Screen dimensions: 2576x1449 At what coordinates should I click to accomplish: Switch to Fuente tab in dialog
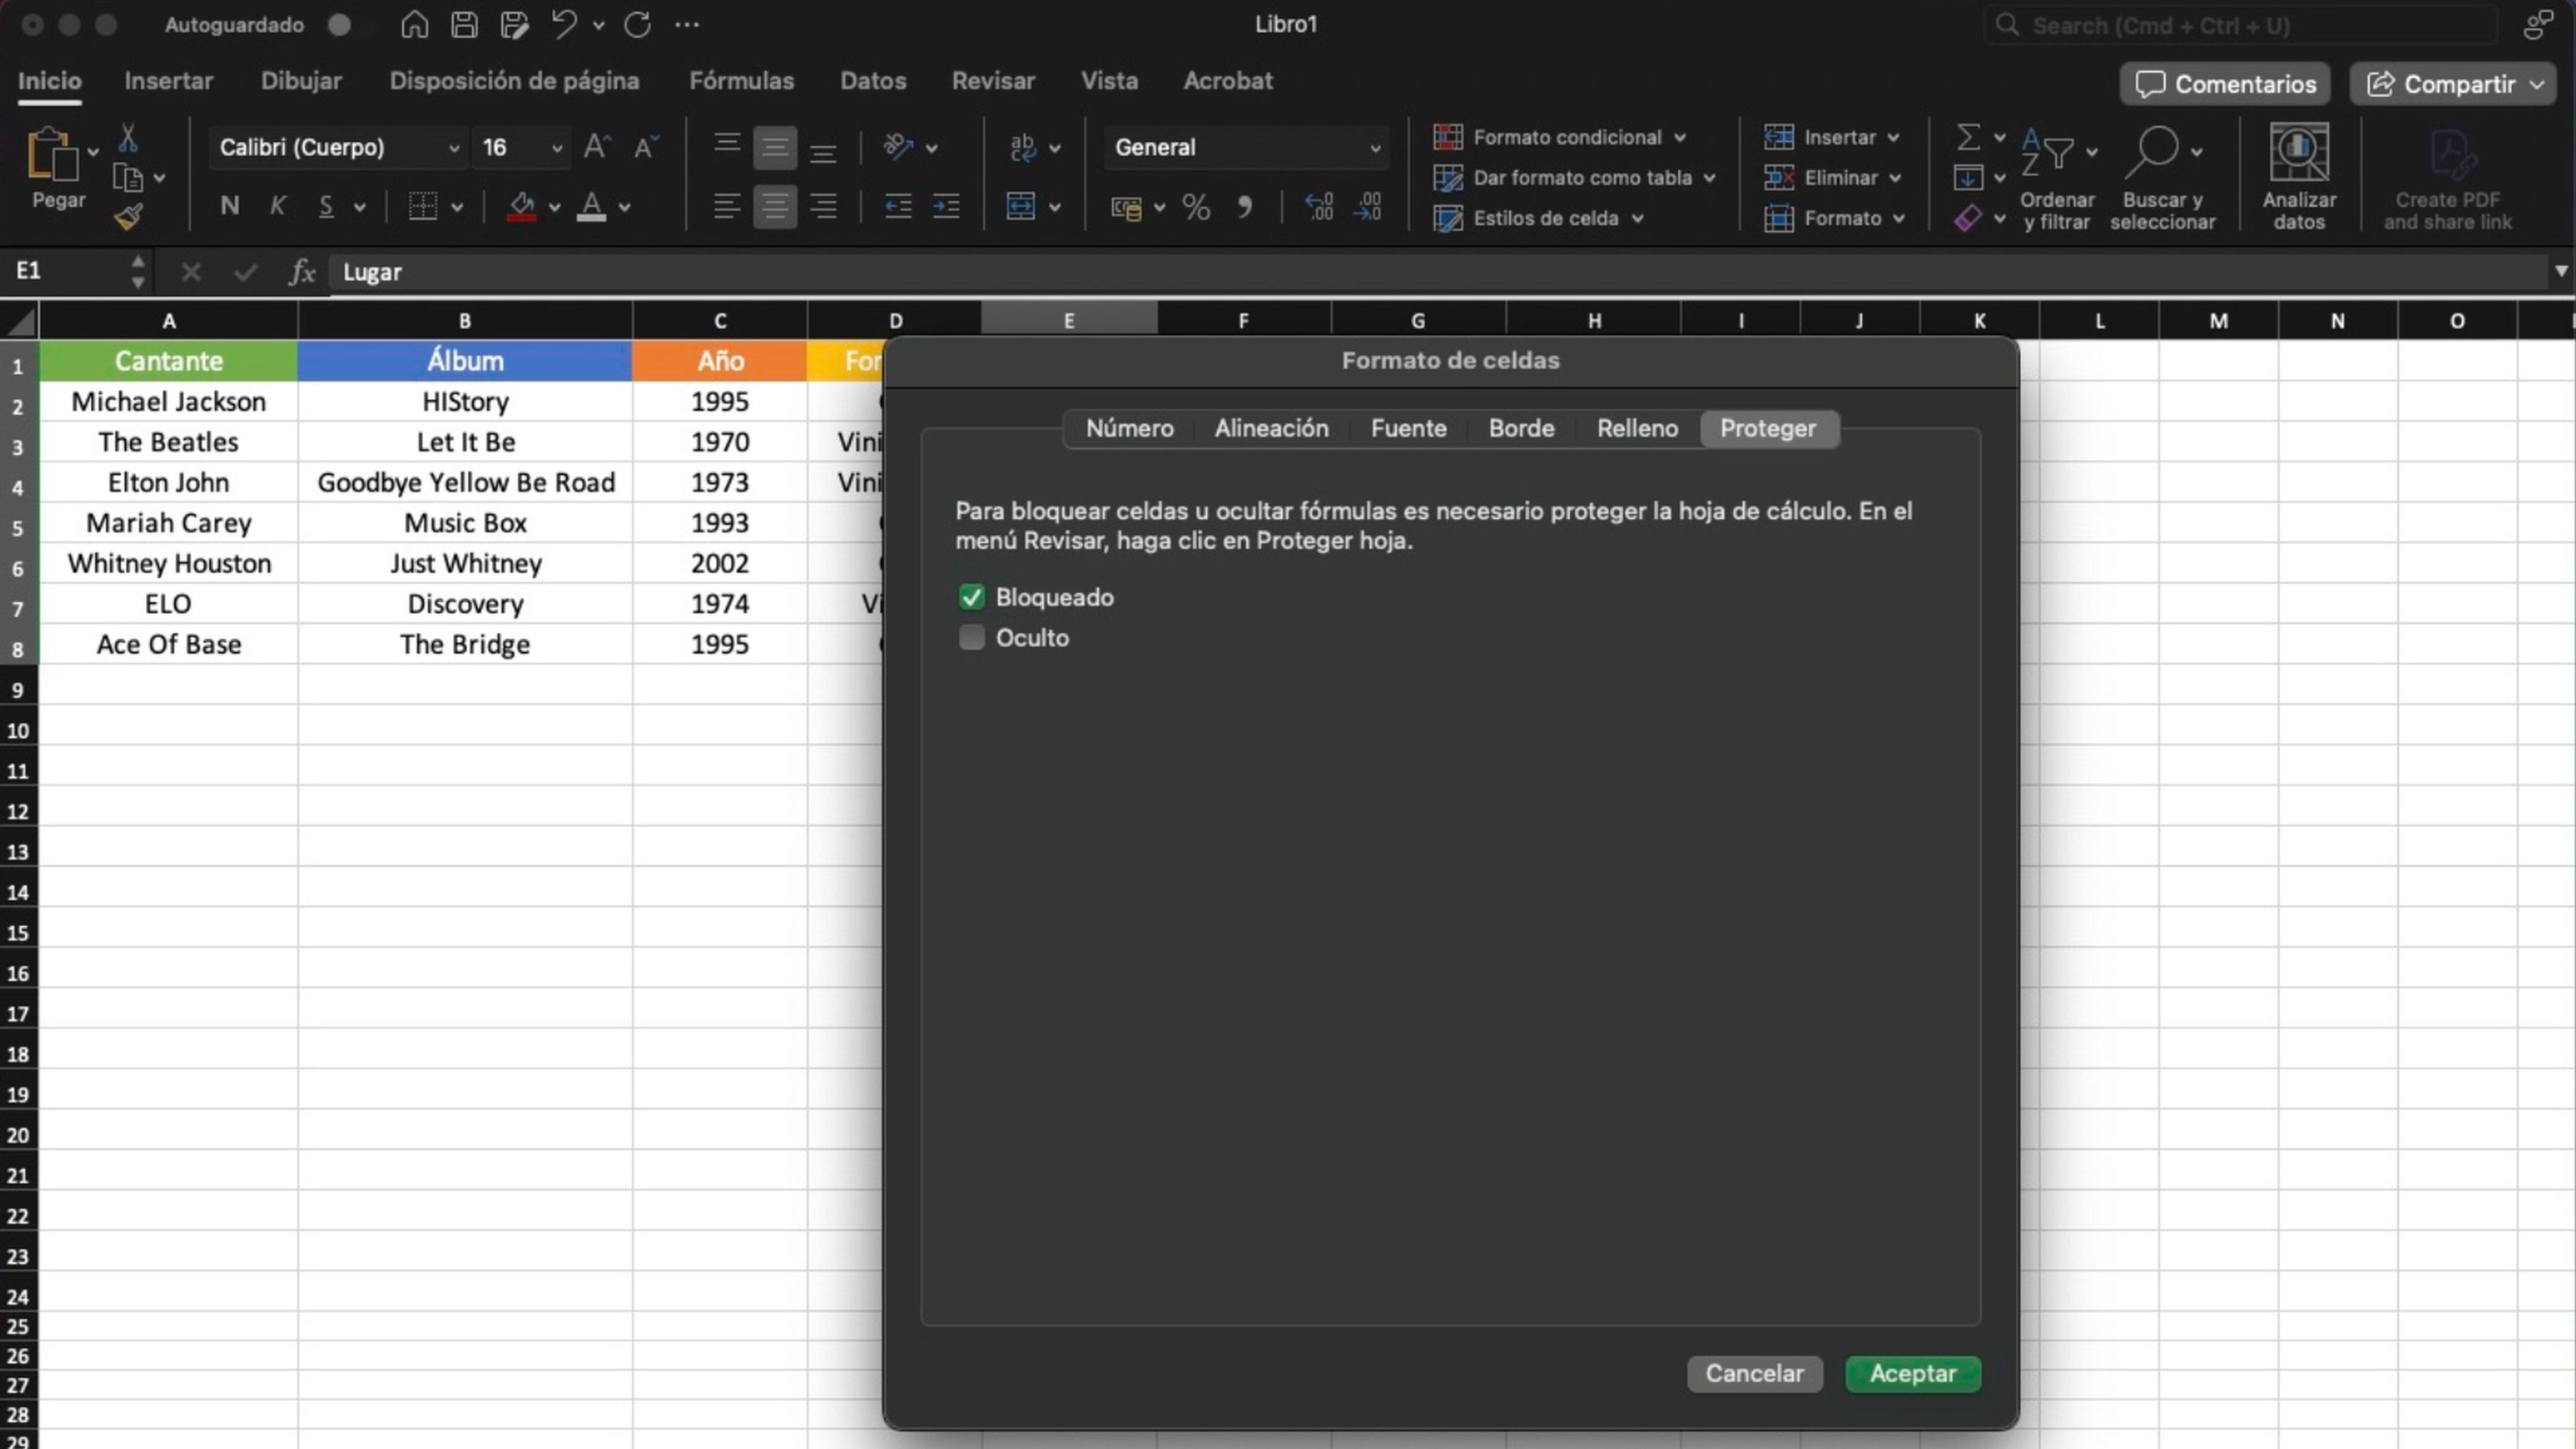pyautogui.click(x=1408, y=429)
